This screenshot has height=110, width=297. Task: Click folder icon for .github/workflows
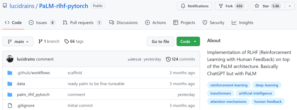(10, 73)
